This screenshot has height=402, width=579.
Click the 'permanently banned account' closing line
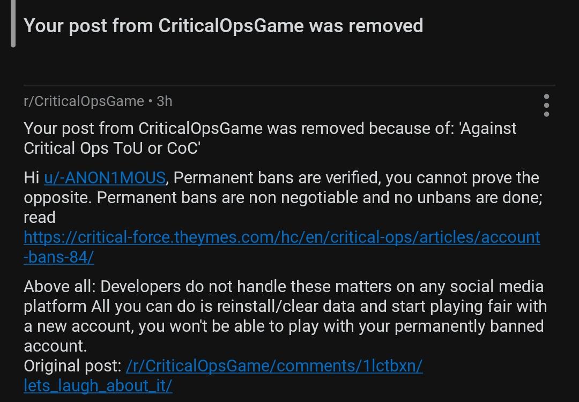click(x=284, y=336)
